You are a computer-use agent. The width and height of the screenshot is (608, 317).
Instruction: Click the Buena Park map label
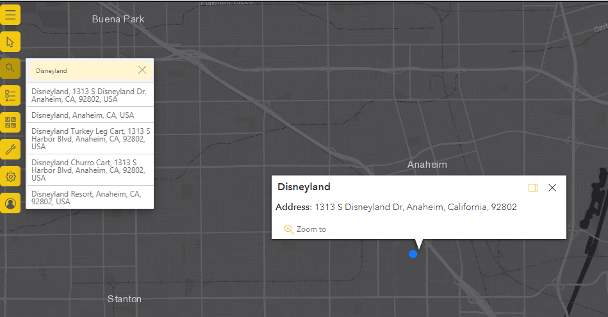click(x=118, y=19)
